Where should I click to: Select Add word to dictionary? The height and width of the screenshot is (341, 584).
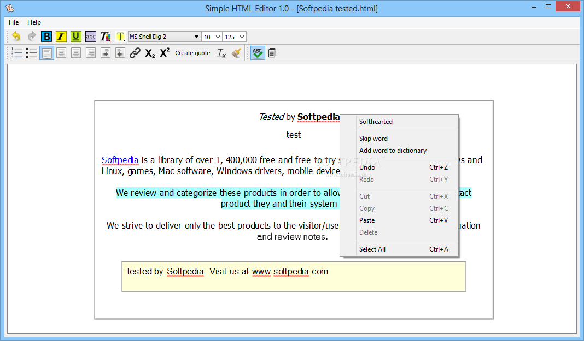coord(399,151)
